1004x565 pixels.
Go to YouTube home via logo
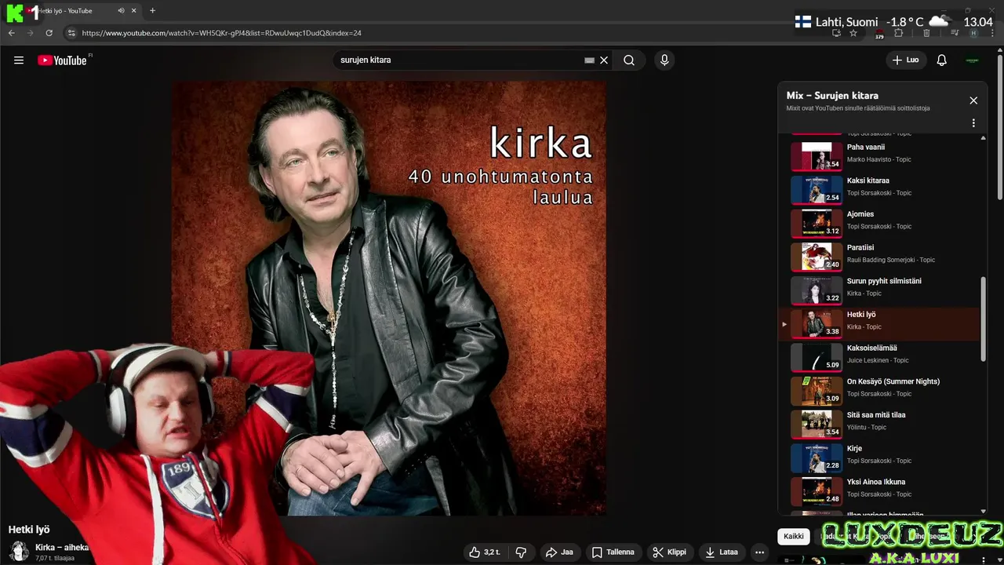(63, 60)
